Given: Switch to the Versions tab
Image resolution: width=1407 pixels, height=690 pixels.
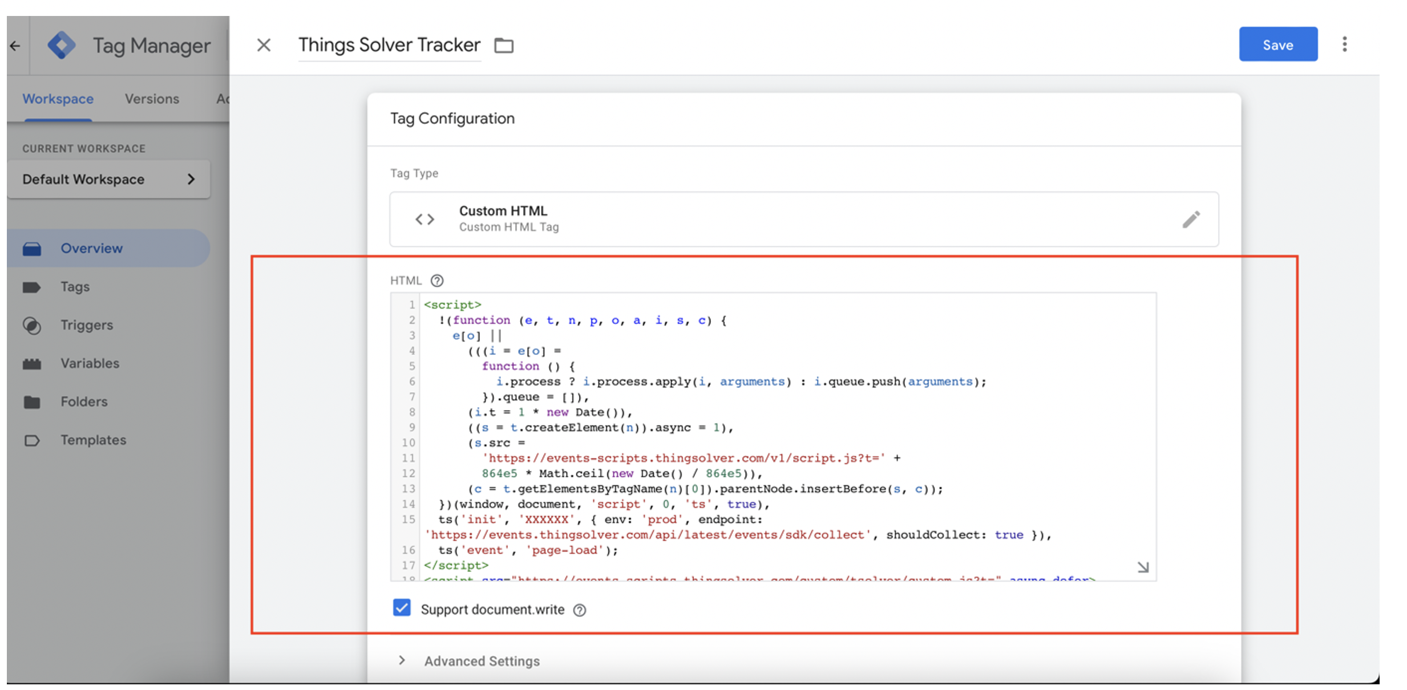Looking at the screenshot, I should coord(152,99).
